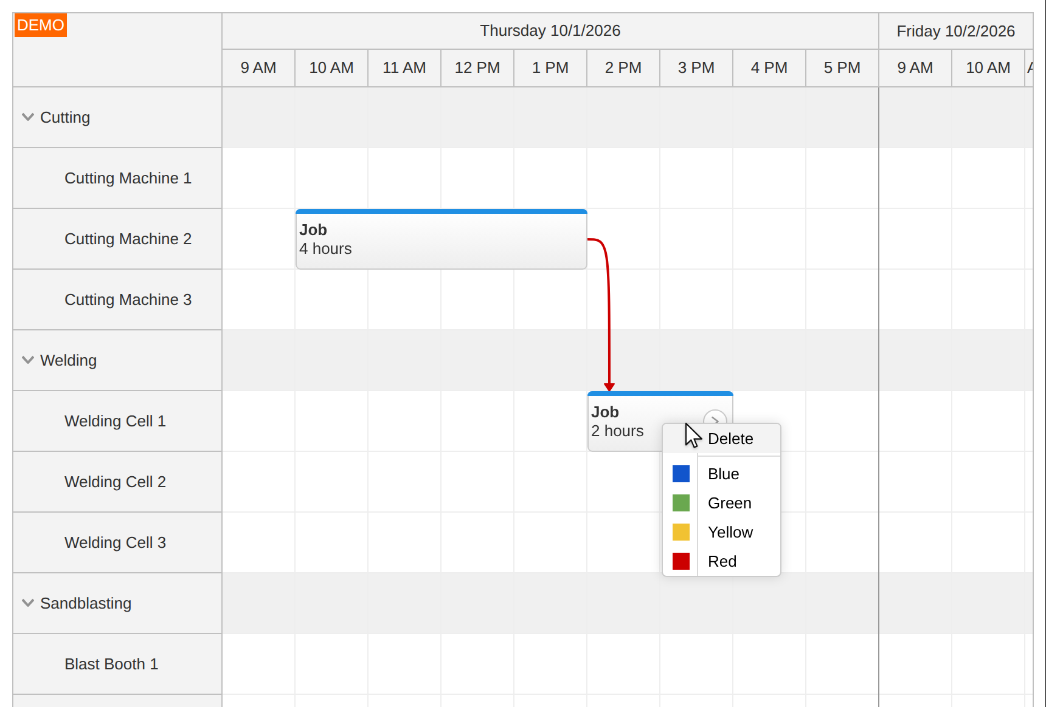Collapse the Sandblasting group chevron
The width and height of the screenshot is (1046, 707).
27,603
